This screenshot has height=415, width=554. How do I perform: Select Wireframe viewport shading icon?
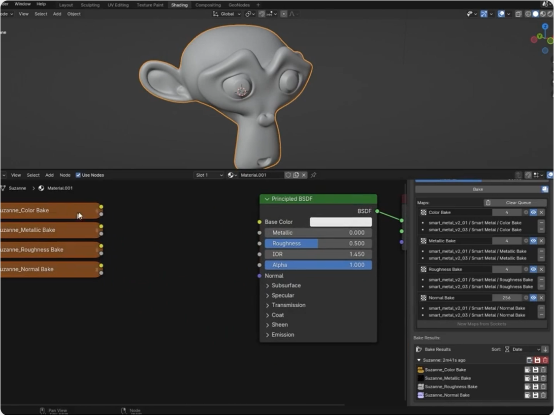tap(528, 14)
